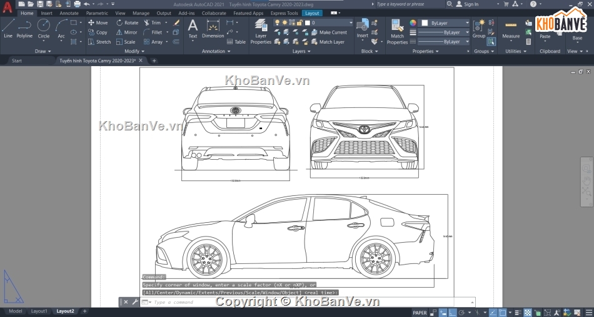Click the Trim tool
This screenshot has height=317, width=594.
pos(153,22)
